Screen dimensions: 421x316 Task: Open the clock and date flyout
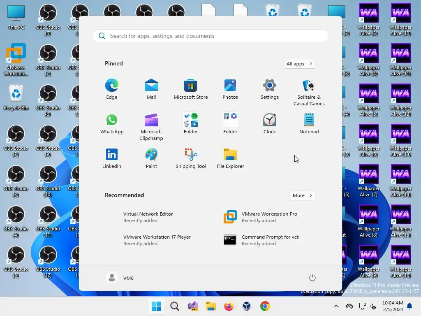point(393,306)
